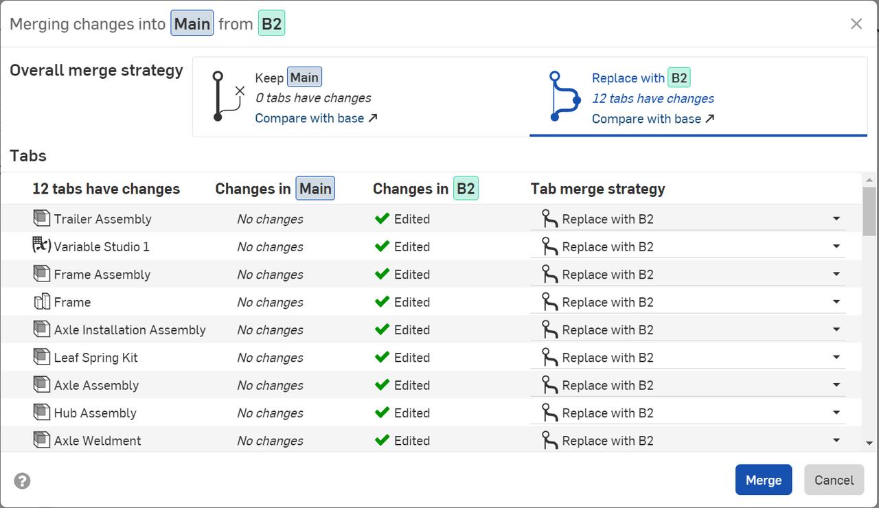Open Compare with base under Replace with B2
879x508 pixels.
[647, 118]
